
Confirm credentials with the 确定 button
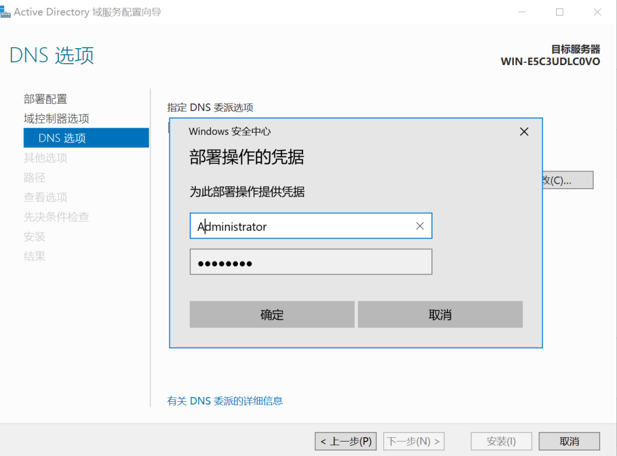point(272,314)
